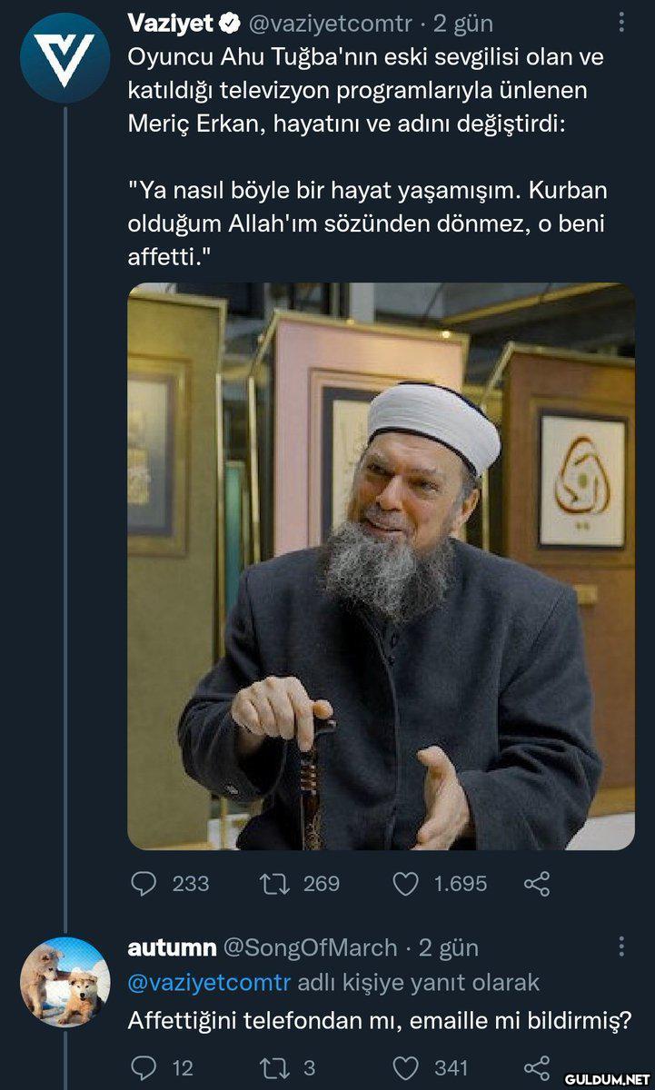Reply to the Vaziyet tweet
The width and height of the screenshot is (655, 1090).
144,883
